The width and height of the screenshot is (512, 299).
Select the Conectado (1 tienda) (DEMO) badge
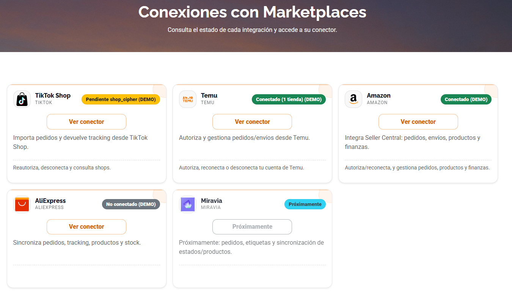tap(289, 99)
